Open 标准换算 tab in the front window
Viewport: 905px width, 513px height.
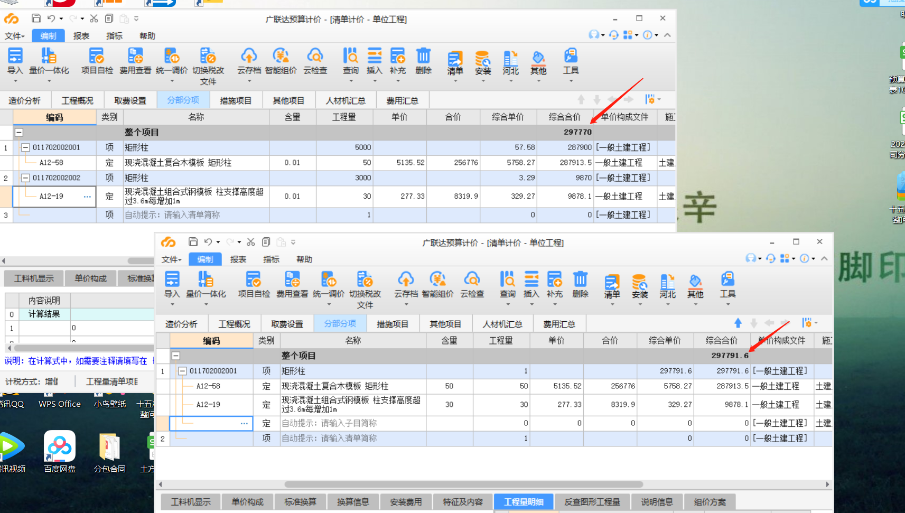pos(300,502)
